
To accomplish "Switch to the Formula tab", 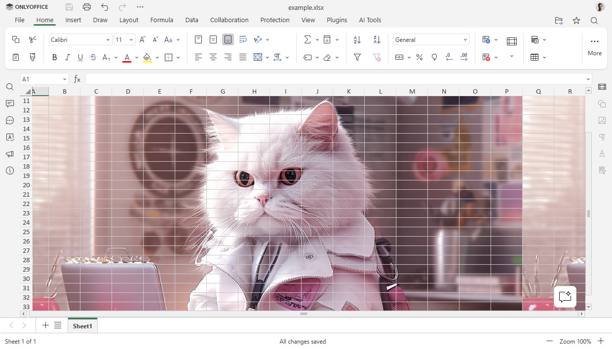I will [162, 20].
